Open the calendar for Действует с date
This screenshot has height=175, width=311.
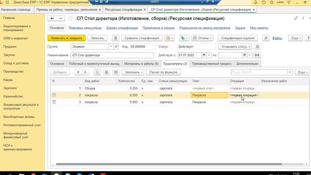(x=204, y=55)
